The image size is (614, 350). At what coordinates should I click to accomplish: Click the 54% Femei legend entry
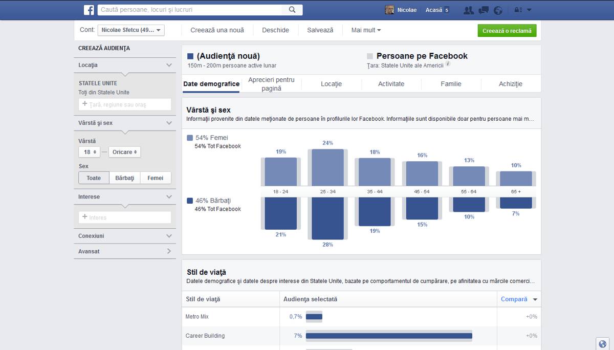coord(208,138)
